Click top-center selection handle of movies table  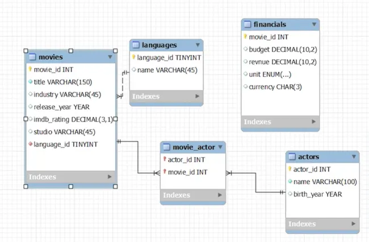pos(70,51)
